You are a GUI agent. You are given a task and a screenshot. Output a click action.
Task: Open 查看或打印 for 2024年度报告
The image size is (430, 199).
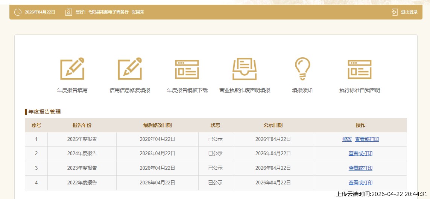click(x=360, y=153)
